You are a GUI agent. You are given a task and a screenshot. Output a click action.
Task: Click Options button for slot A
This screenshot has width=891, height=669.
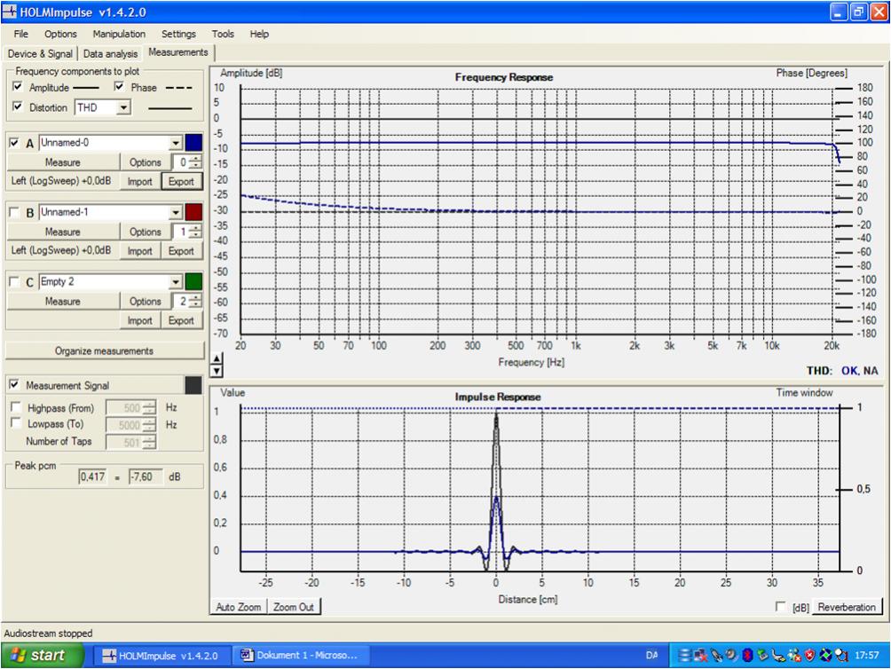pyautogui.click(x=146, y=162)
